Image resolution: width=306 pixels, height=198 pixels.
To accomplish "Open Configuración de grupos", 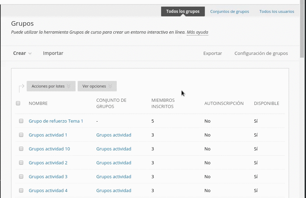I will 261,53.
